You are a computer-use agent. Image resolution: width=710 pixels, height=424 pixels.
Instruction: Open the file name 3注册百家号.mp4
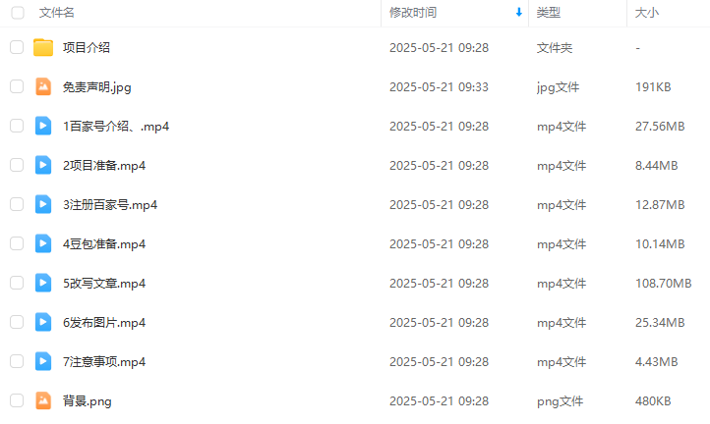tap(110, 205)
